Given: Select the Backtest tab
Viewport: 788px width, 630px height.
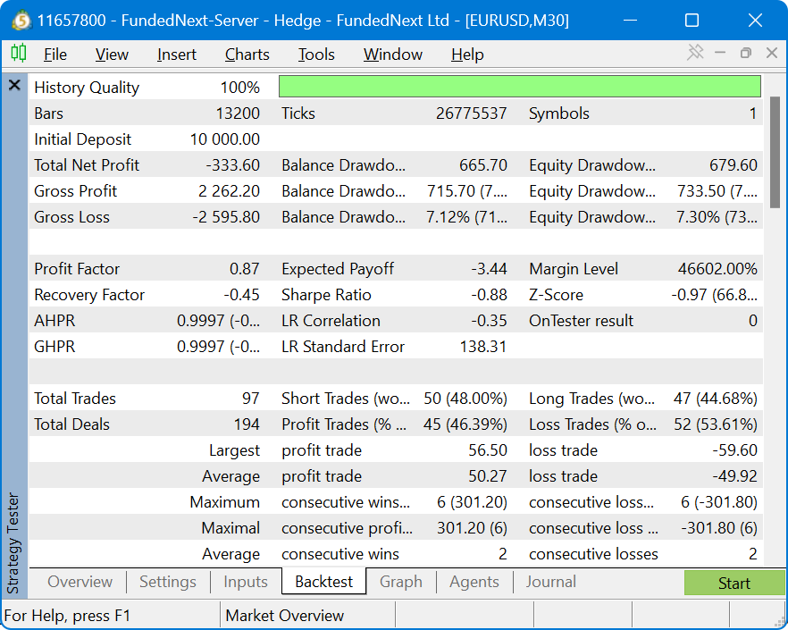Looking at the screenshot, I should click(323, 582).
